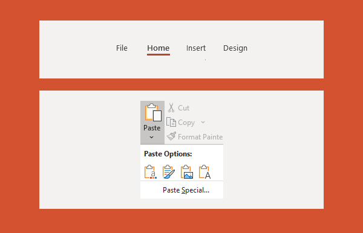Open the Copy dropdown arrow
Image resolution: width=363 pixels, height=233 pixels.
click(x=203, y=122)
